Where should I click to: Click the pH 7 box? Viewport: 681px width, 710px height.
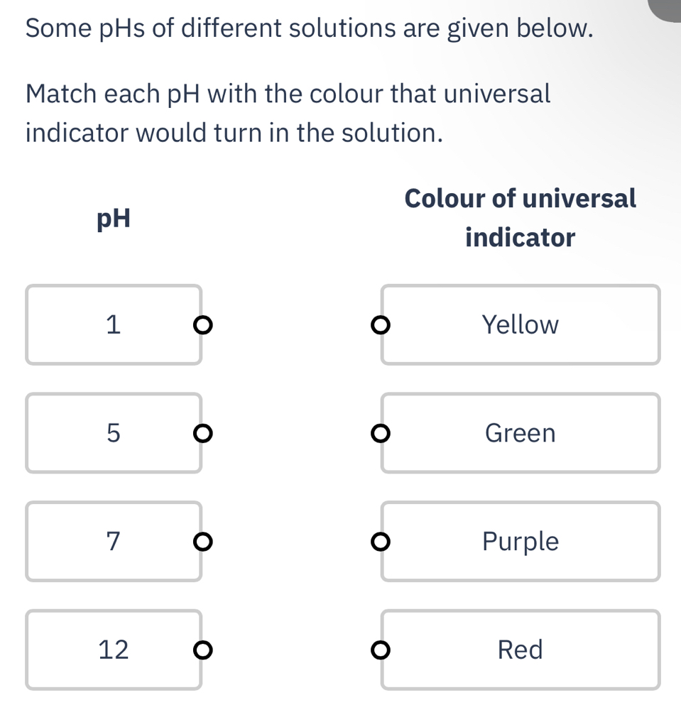pos(113,541)
